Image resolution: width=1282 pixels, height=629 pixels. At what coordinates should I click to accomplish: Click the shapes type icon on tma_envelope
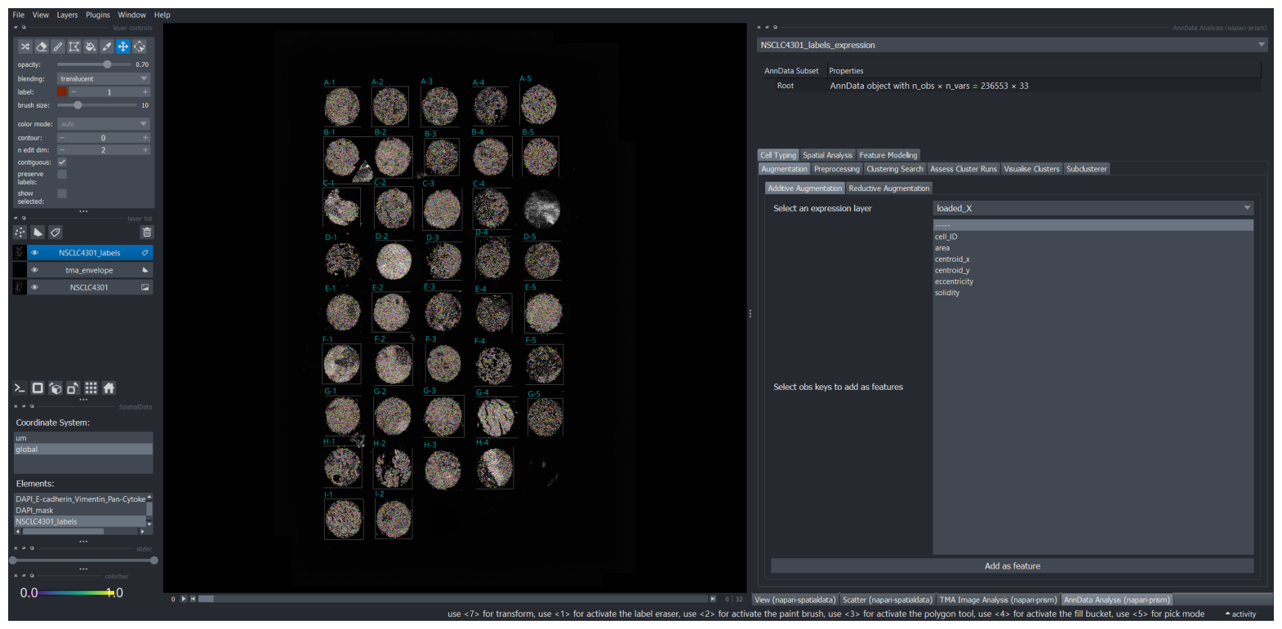pyautogui.click(x=145, y=270)
